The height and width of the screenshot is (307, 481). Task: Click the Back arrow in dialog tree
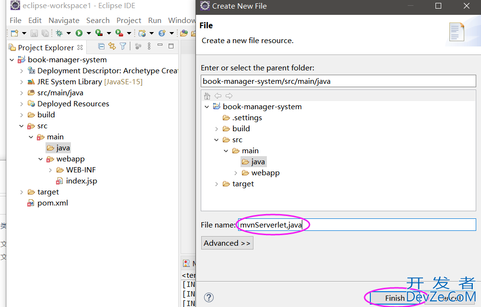pyautogui.click(x=218, y=96)
